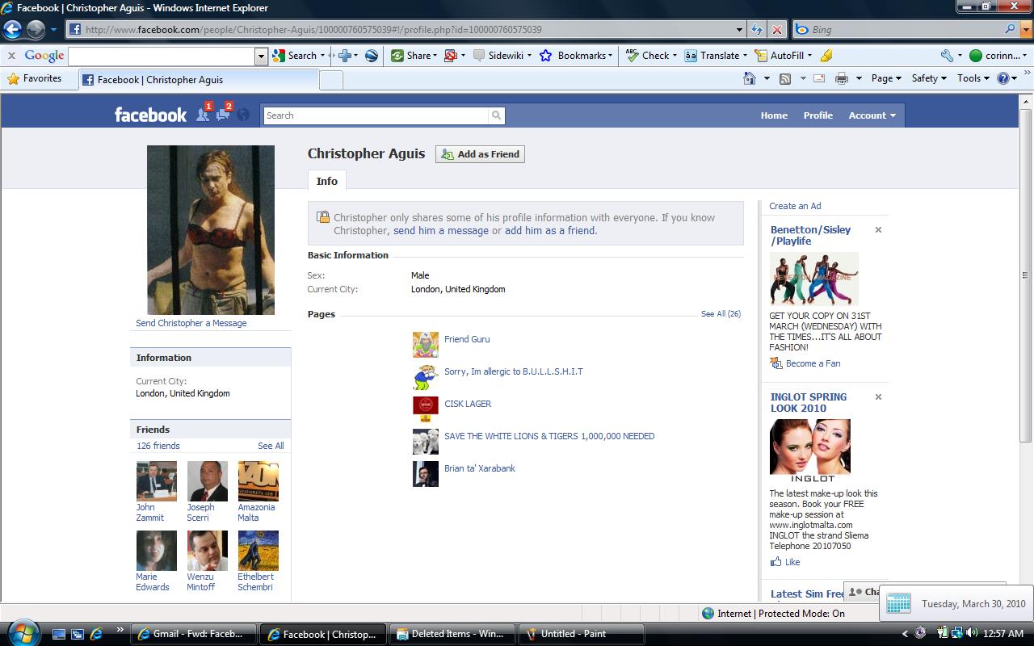This screenshot has width=1034, height=646.
Task: Open the Print icon in command bar
Action: (x=841, y=78)
